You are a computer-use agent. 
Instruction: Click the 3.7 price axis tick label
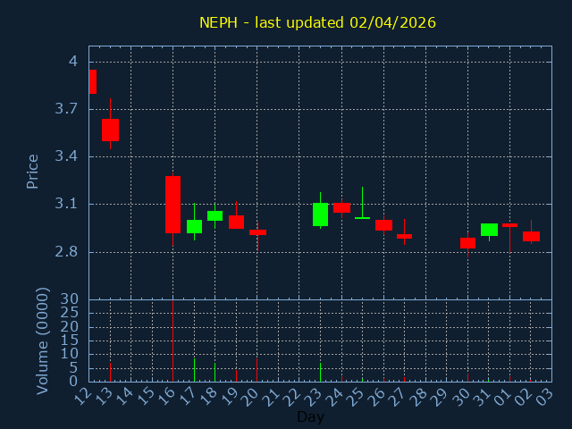65,109
